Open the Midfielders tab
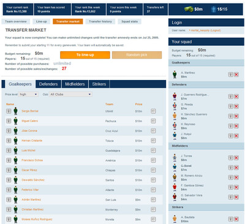The height and width of the screenshot is (224, 245). (75, 84)
